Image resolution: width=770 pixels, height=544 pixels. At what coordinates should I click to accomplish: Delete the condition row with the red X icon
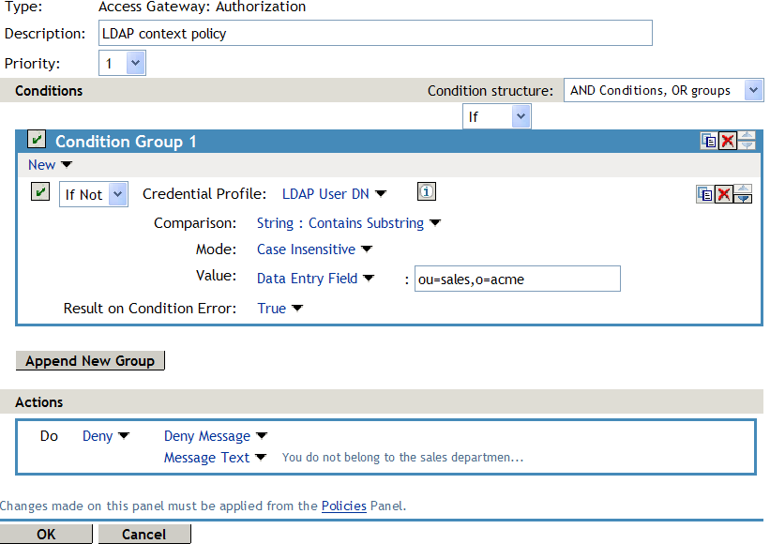tap(724, 194)
